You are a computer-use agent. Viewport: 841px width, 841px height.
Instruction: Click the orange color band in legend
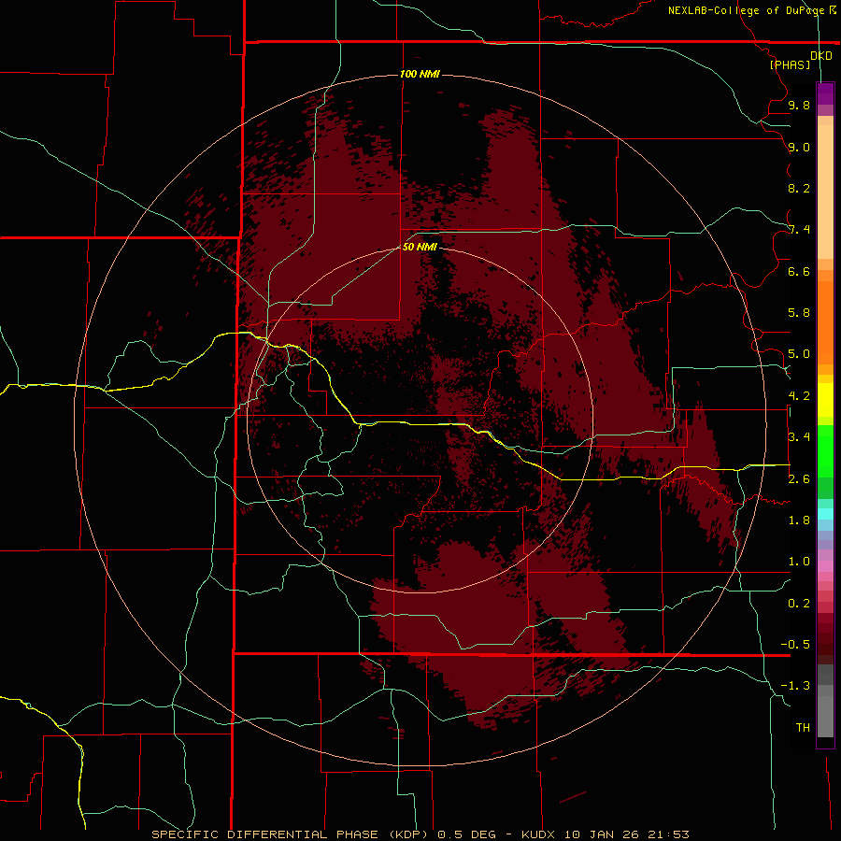point(825,322)
